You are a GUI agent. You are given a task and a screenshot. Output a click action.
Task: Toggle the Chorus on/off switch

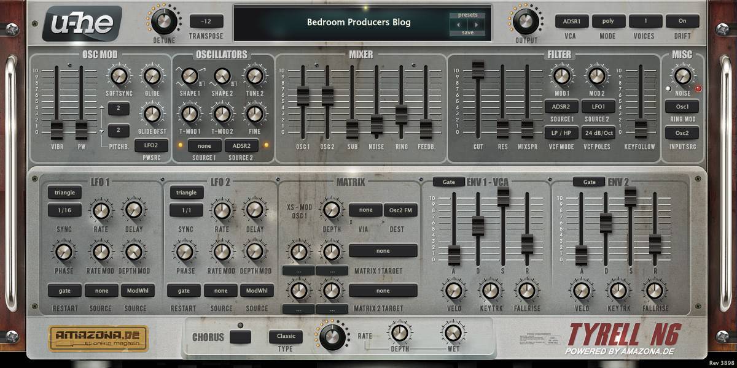[240, 337]
